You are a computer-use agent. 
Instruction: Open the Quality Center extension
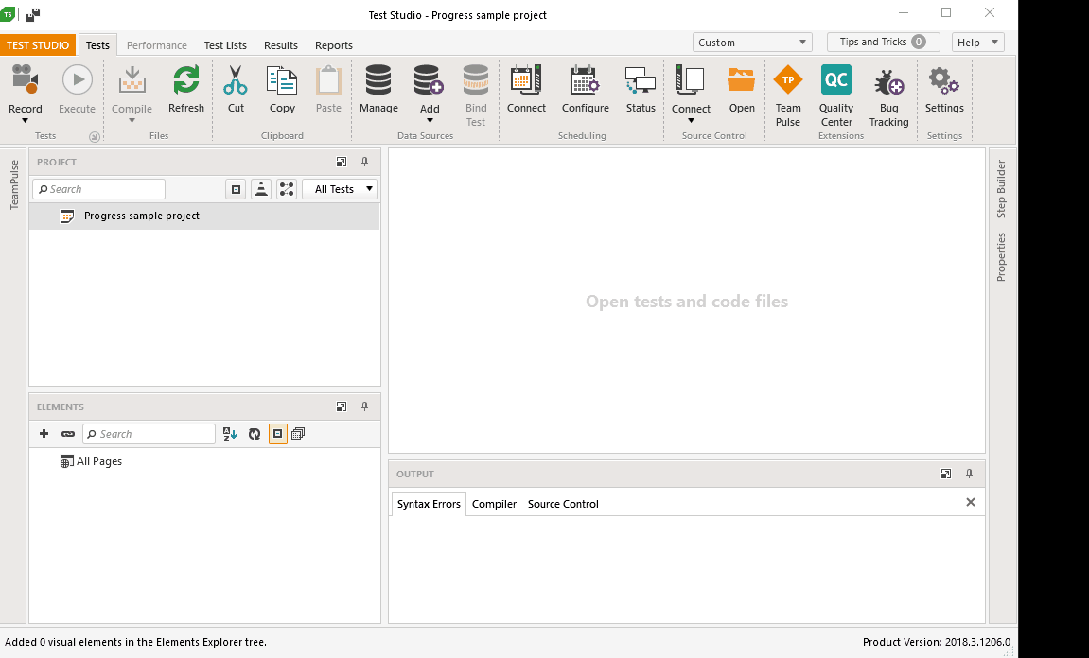tap(836, 79)
